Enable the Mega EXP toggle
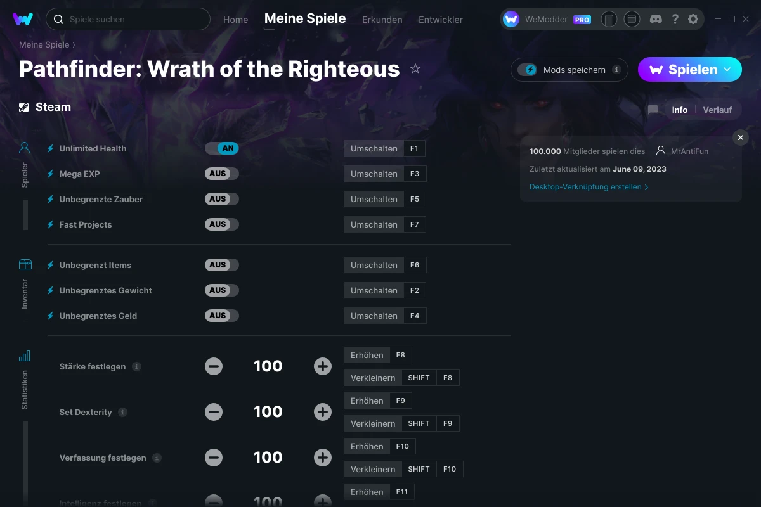The image size is (761, 507). click(221, 174)
